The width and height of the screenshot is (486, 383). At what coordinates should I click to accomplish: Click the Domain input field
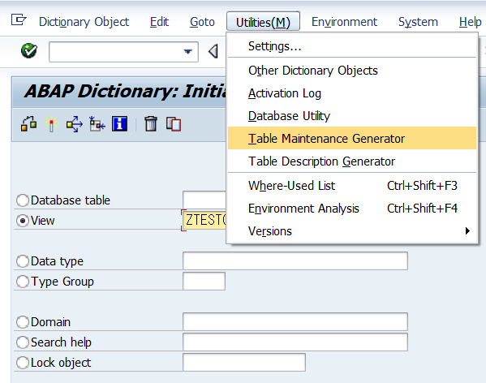point(295,321)
